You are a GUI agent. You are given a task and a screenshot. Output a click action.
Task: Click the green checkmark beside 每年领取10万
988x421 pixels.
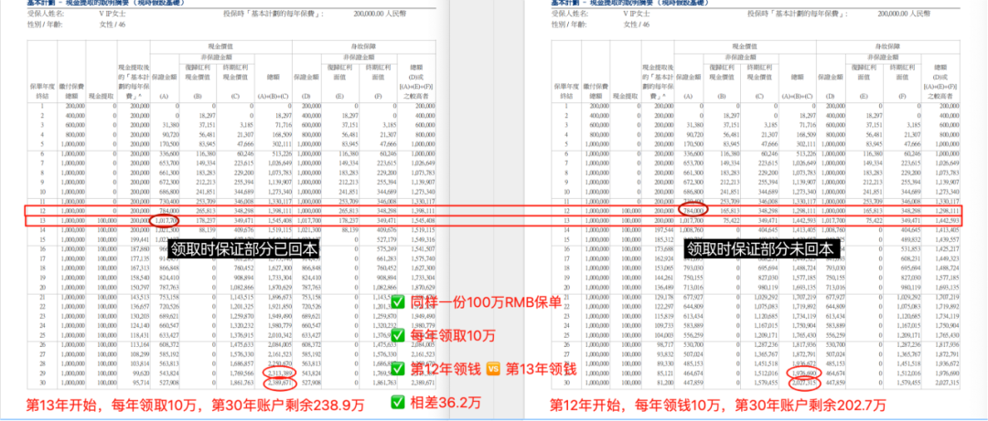pos(397,335)
